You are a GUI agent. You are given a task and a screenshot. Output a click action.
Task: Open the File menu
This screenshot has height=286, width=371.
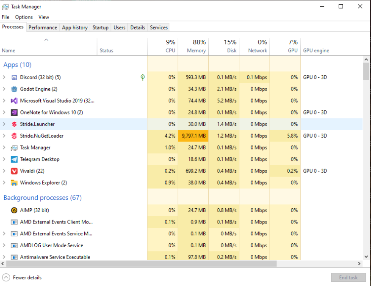click(6, 17)
